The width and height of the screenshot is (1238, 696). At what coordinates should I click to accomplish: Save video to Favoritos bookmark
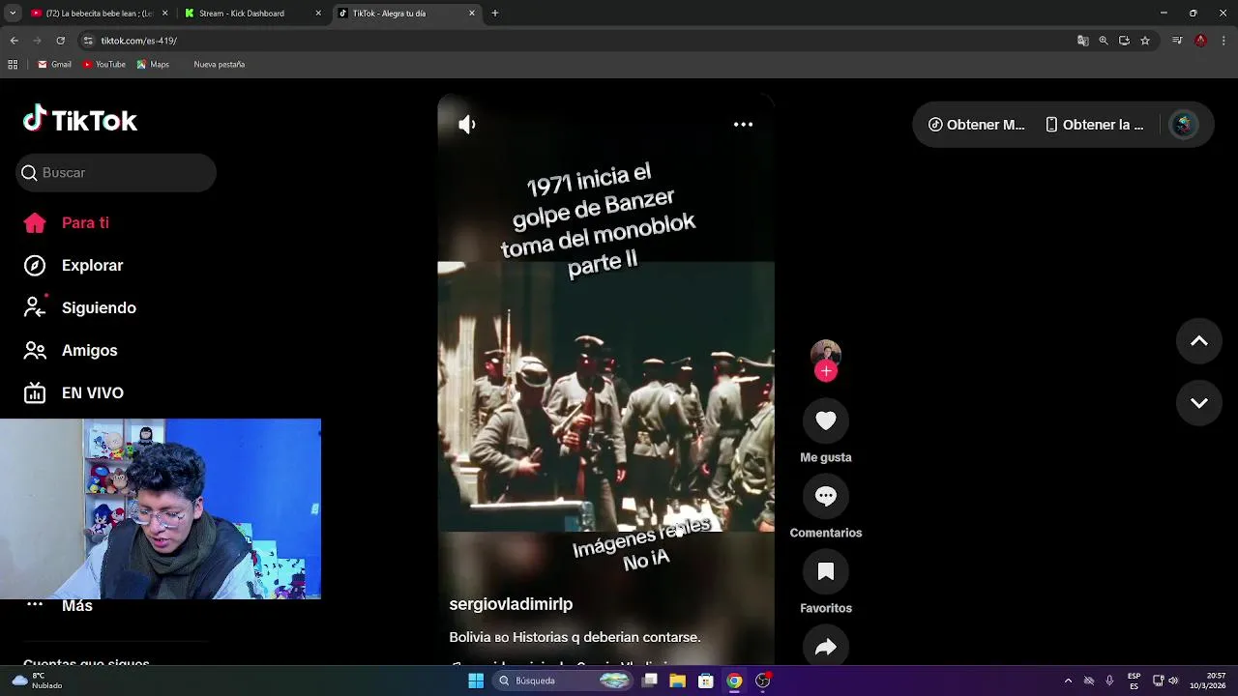825,571
